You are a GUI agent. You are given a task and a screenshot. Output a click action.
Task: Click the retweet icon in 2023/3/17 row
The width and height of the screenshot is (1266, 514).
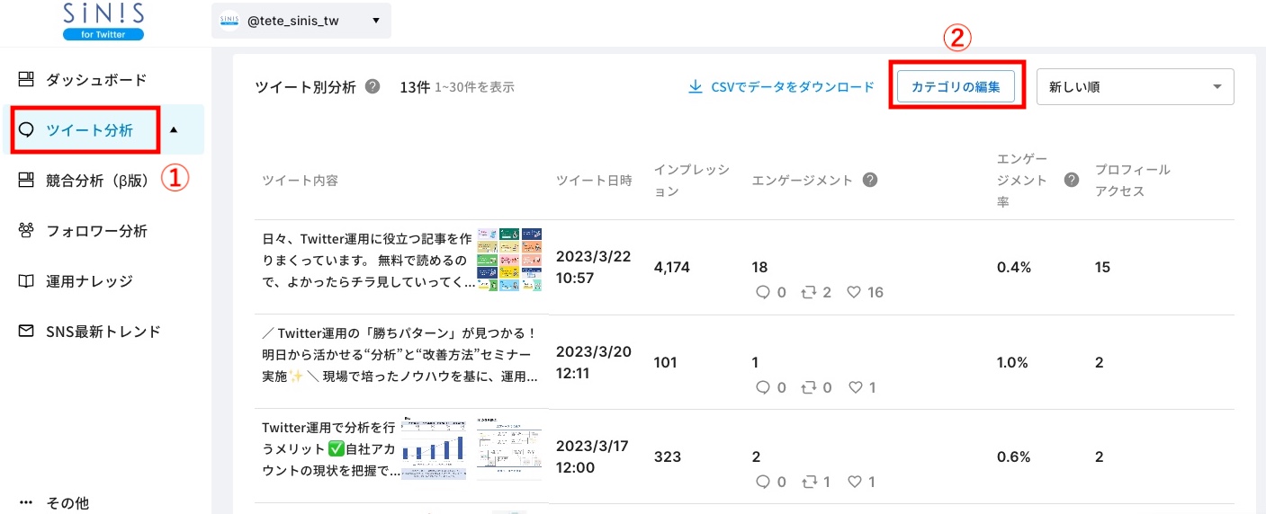pos(808,482)
